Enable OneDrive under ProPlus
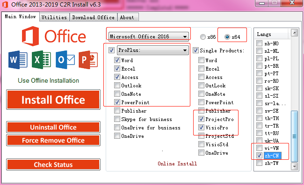This screenshot has height=185, width=304. (x=117, y=136)
